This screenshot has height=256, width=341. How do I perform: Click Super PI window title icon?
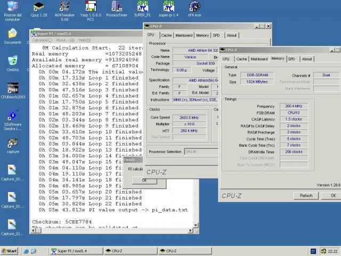pos(34,34)
